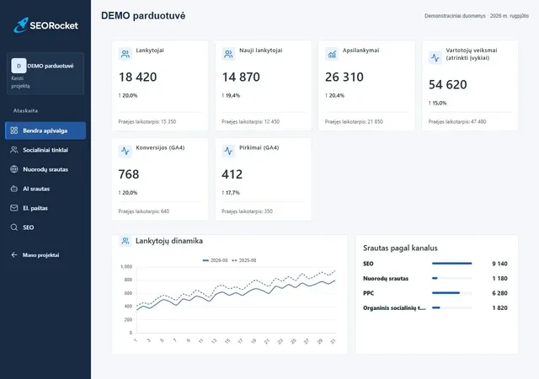Select AI srautas menu item
The image size is (539, 379).
[45, 189]
